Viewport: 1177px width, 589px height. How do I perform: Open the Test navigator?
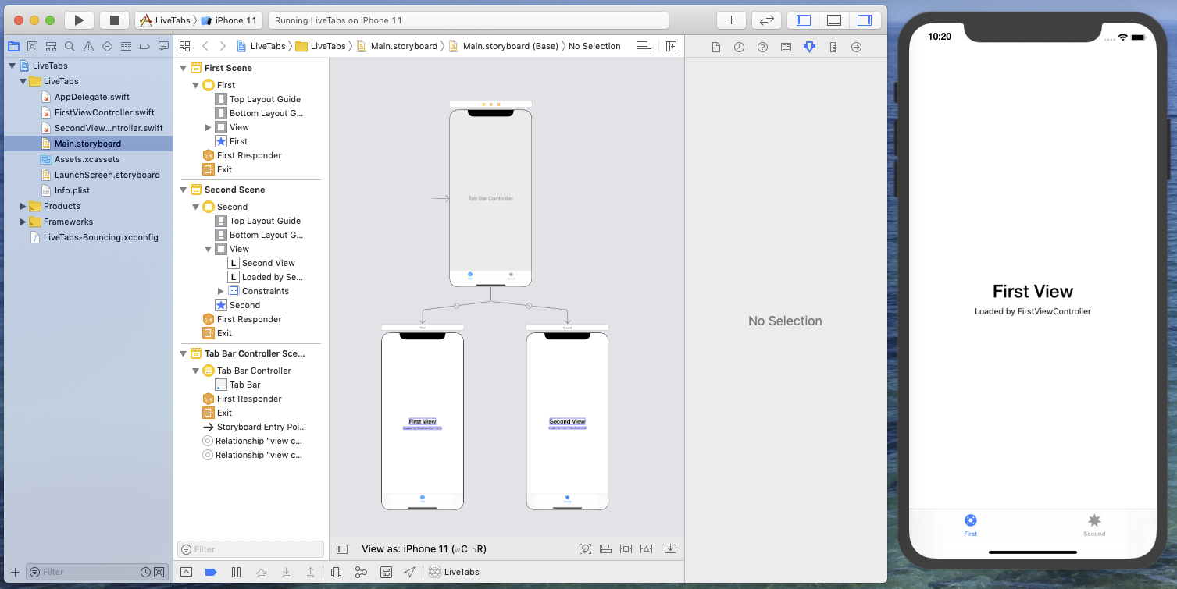click(107, 46)
